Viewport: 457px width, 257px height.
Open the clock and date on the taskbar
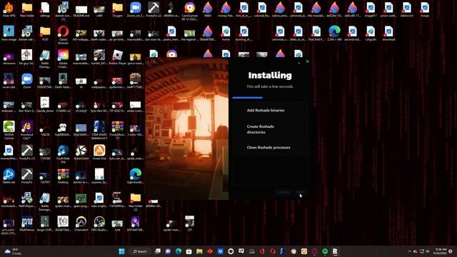click(440, 251)
